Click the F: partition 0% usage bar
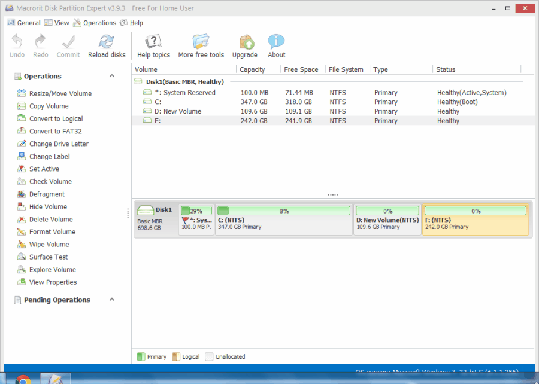539x384 pixels. click(476, 211)
